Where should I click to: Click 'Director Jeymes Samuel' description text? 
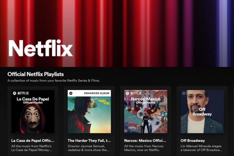pyautogui.click(x=89, y=148)
